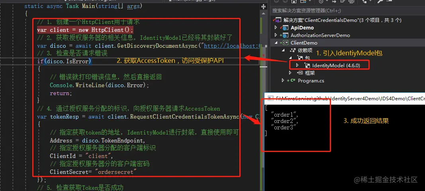Viewport: 425px width, 191px height.
Task: Open Program.cs in Solution Explorer
Action: [x=311, y=80]
